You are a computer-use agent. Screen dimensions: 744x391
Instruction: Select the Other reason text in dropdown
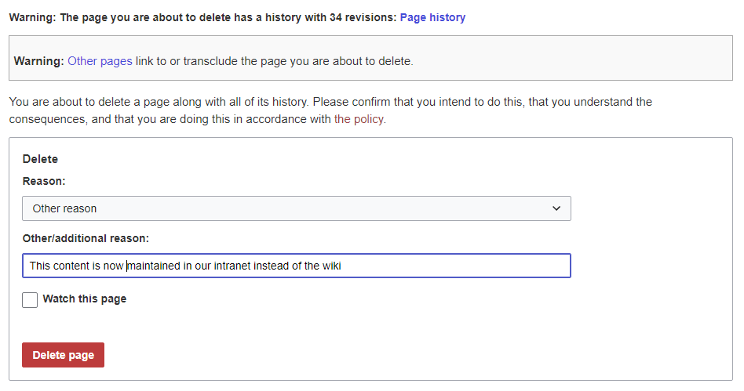point(64,208)
